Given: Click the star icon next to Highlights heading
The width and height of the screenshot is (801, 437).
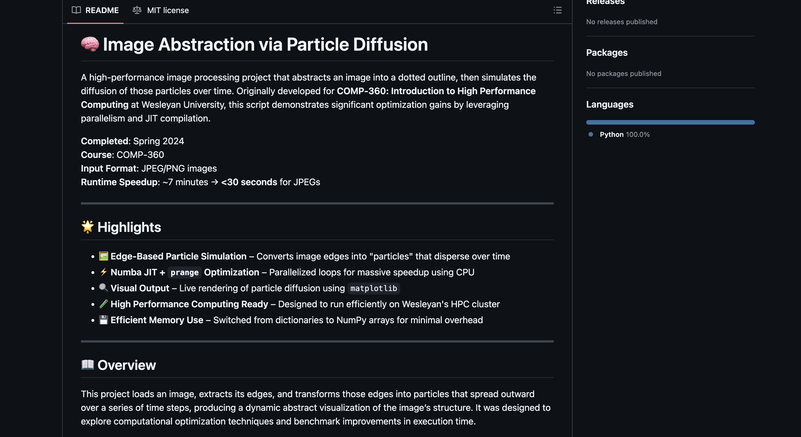Looking at the screenshot, I should [x=87, y=227].
